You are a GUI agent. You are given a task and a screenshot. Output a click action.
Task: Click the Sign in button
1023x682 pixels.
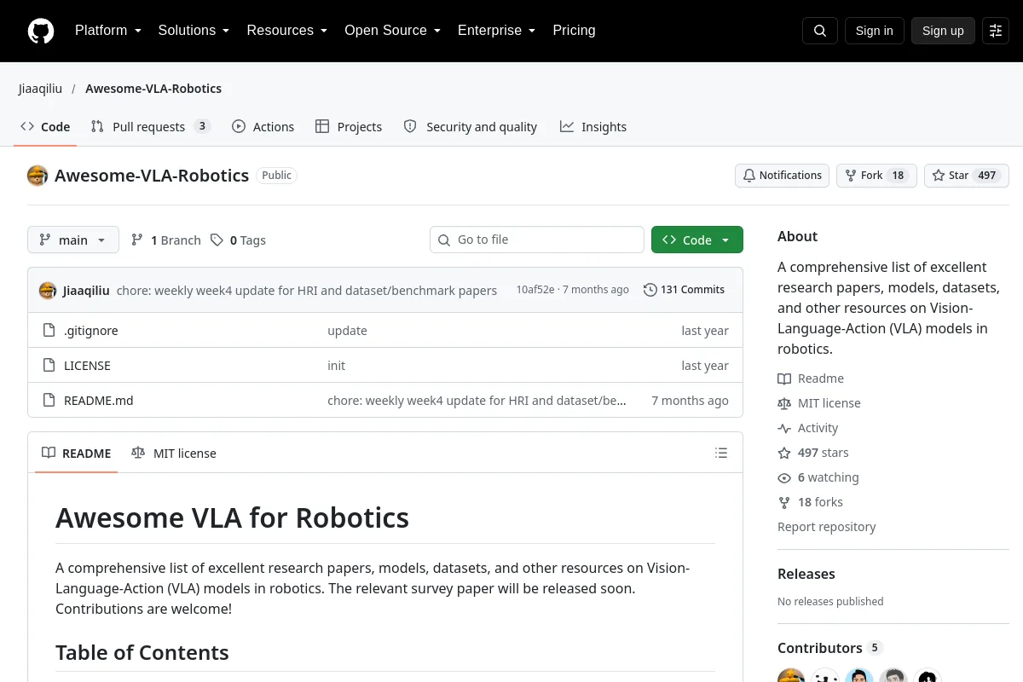pyautogui.click(x=875, y=31)
